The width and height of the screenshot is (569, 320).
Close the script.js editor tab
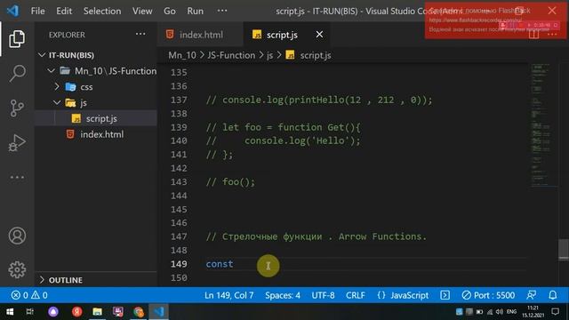tap(319, 35)
